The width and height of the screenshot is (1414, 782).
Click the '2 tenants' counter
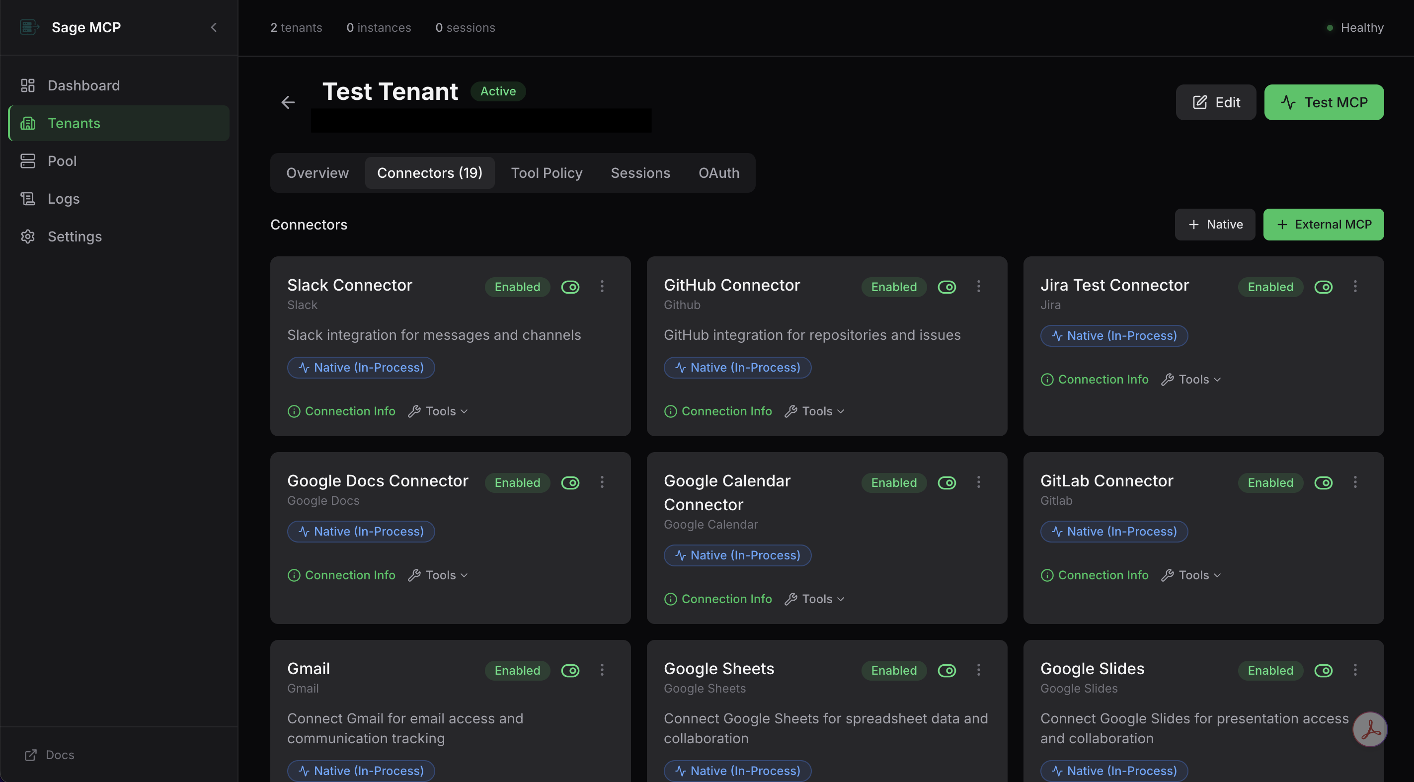297,27
